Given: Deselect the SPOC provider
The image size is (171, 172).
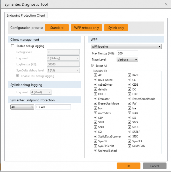Looking at the screenshot, I should pos(130,127).
